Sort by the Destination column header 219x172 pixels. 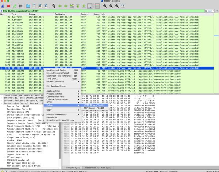pos(67,14)
